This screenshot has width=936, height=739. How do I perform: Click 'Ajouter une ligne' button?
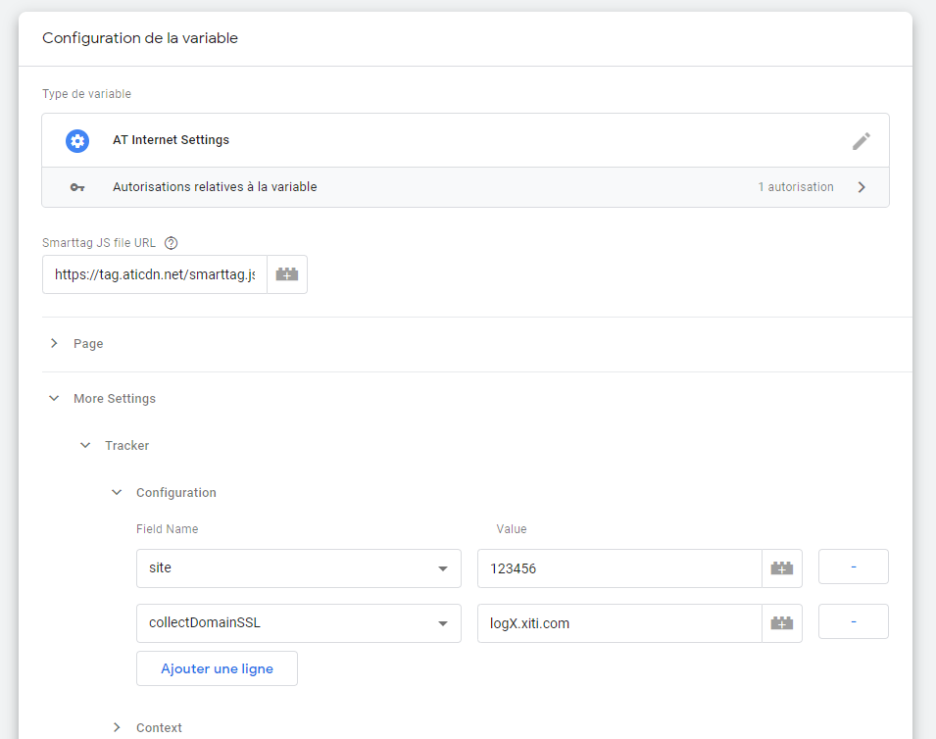(217, 668)
